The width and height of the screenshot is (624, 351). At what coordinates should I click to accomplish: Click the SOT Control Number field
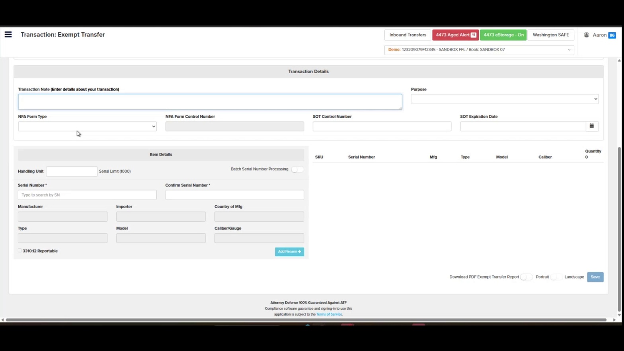point(382,127)
